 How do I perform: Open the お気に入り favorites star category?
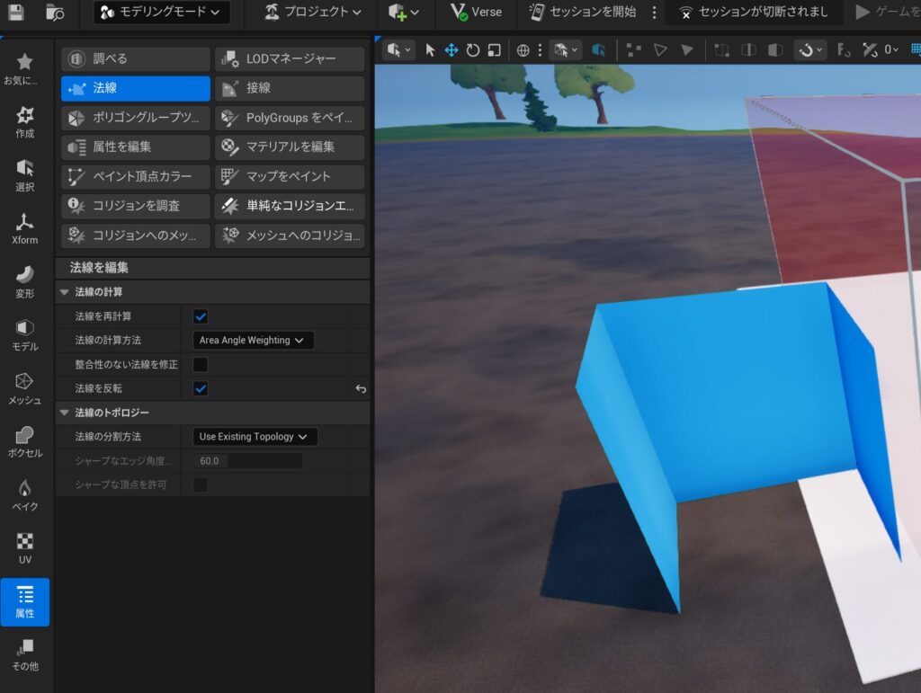point(24,68)
